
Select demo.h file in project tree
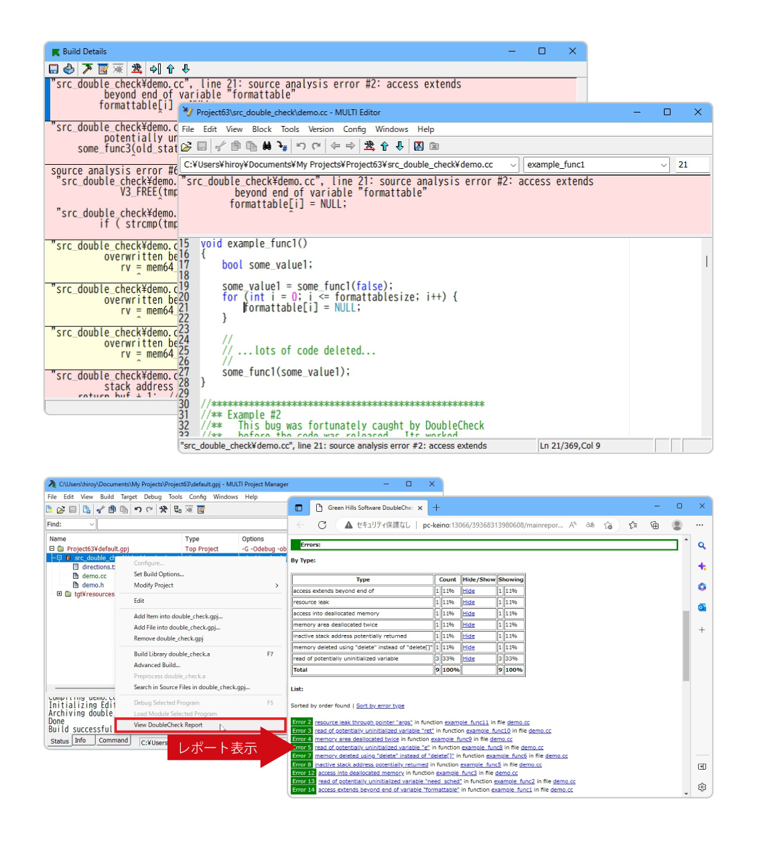click(93, 585)
